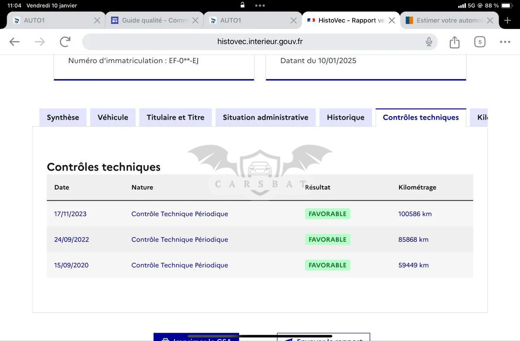Click the 85868 km mileage value
This screenshot has width=520, height=341.
(x=413, y=239)
